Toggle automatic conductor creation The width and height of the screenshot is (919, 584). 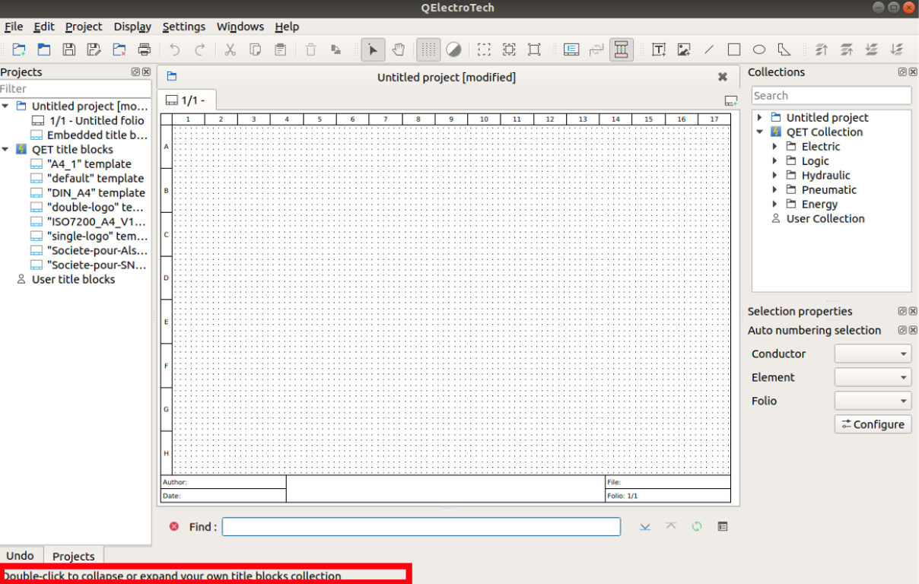tap(622, 49)
